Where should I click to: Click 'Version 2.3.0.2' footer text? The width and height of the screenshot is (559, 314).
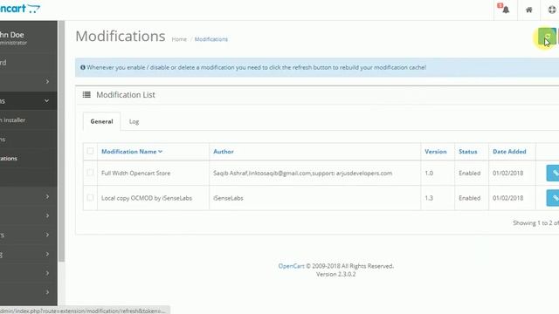tap(335, 274)
